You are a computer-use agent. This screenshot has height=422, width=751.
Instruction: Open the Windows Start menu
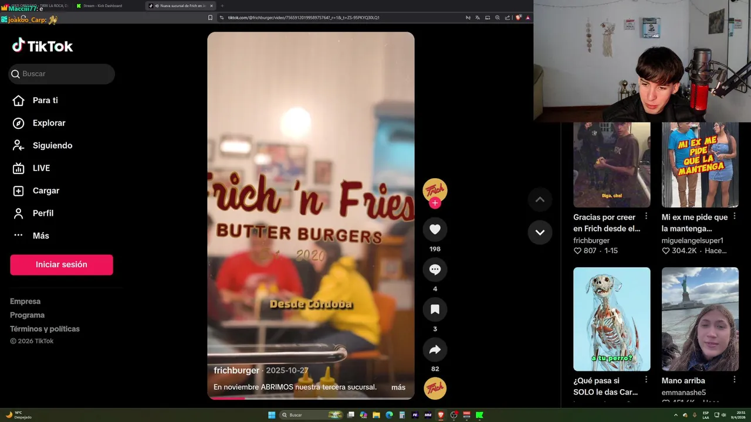point(272,415)
